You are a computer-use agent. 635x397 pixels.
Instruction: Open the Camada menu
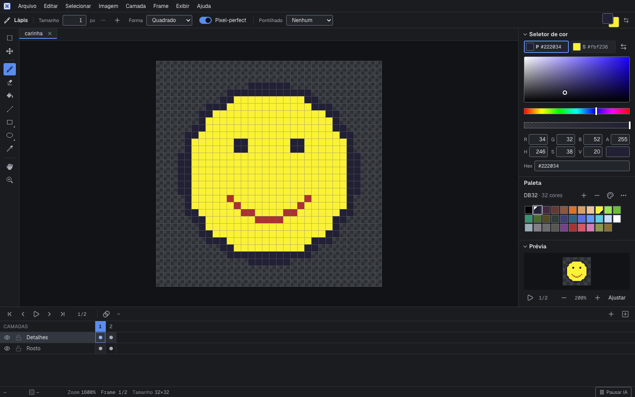click(136, 6)
